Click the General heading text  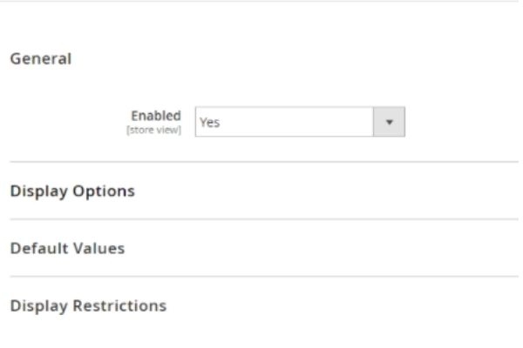coord(40,59)
